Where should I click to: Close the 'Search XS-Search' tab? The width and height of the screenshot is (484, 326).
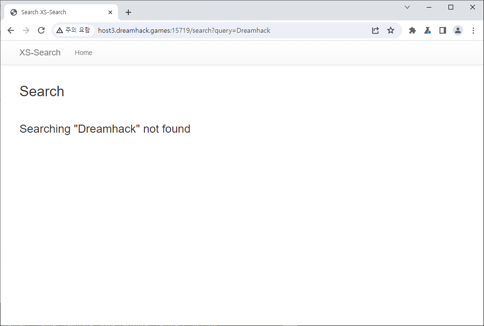(x=110, y=12)
